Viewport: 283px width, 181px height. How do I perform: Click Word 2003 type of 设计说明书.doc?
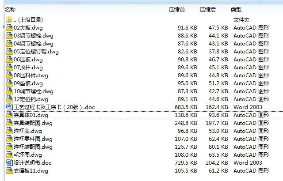(248, 162)
